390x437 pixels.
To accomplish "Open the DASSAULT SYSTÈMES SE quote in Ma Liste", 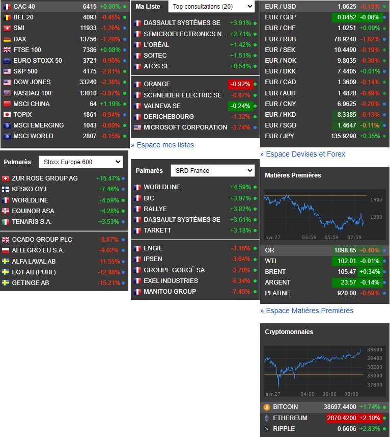I will [x=182, y=23].
